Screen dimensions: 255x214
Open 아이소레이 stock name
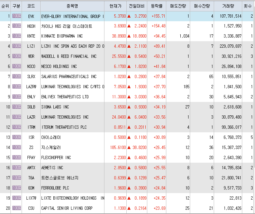pyautogui.click(x=51, y=137)
